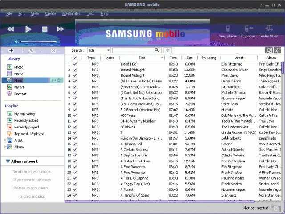The width and height of the screenshot is (285, 214).
Task: Open the Help menu
Action: [105, 14]
